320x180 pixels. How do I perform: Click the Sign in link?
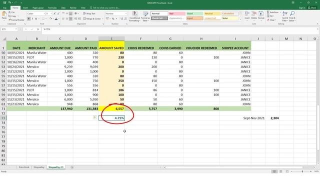click(x=302, y=8)
